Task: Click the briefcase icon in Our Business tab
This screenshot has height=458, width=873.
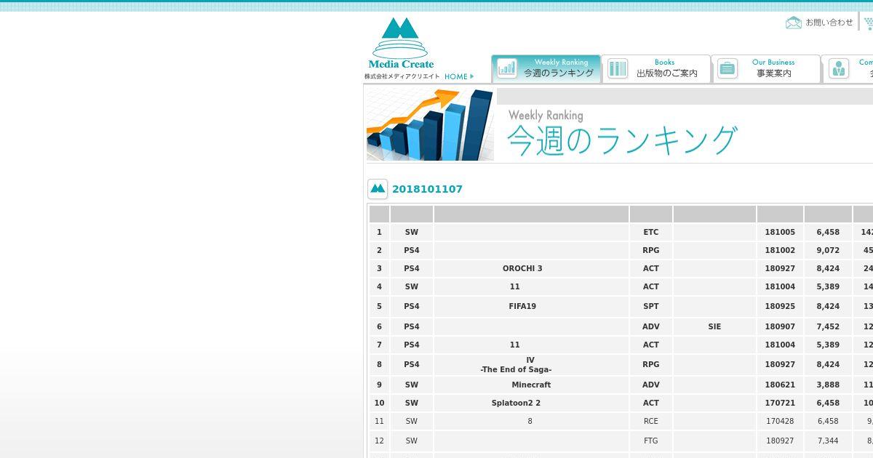Action: click(727, 68)
